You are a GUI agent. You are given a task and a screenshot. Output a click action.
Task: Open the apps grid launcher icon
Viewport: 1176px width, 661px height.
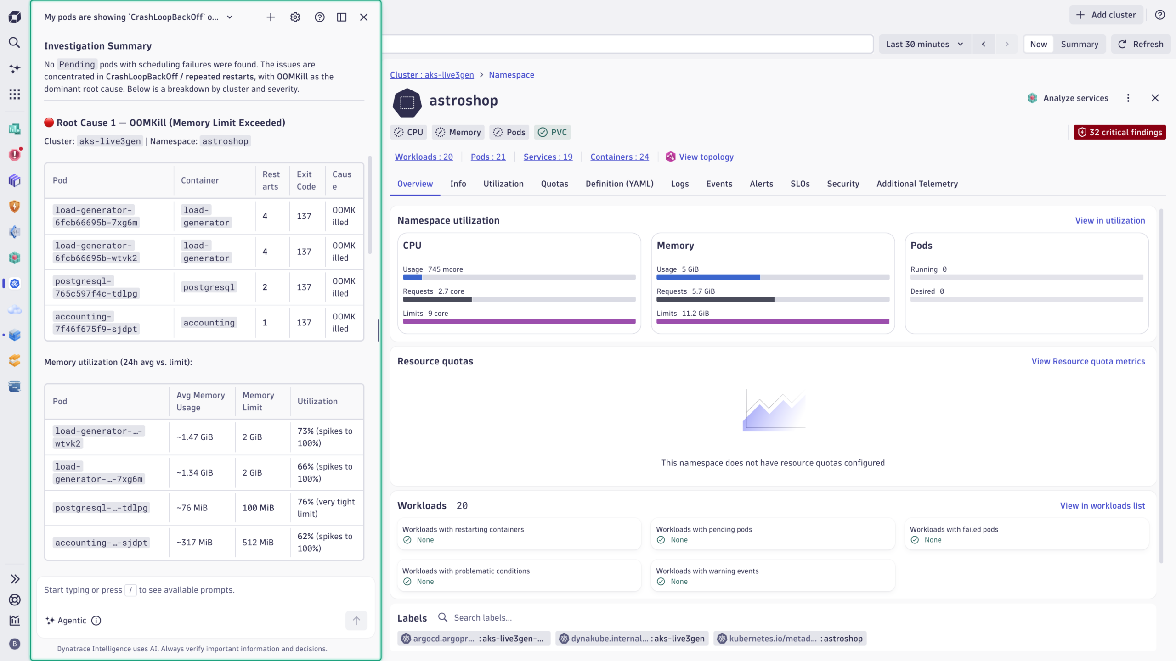coord(15,94)
